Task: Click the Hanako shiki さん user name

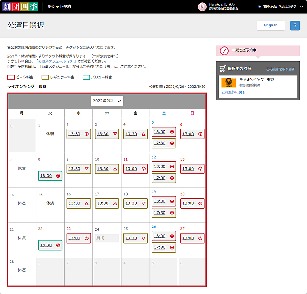Action: [222, 4]
